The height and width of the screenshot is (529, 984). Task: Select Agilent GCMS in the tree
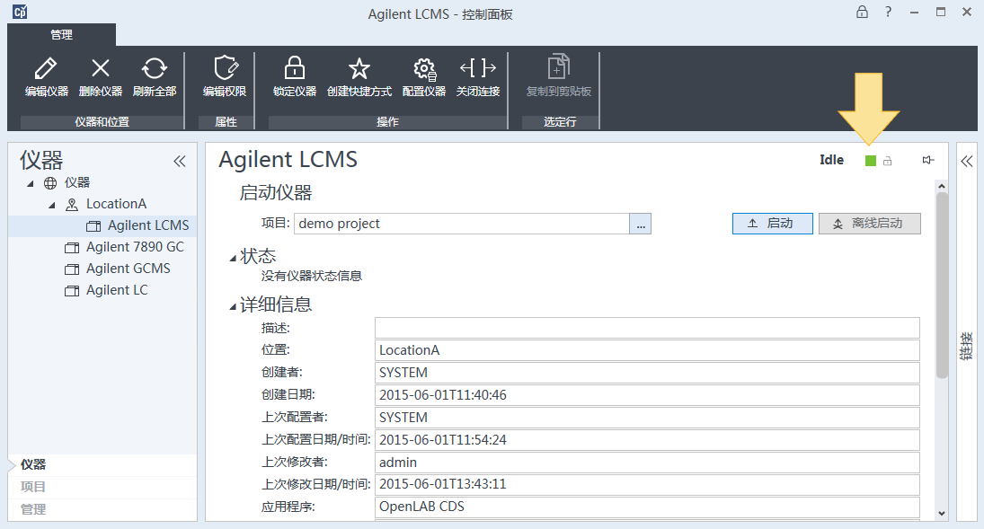tap(128, 269)
